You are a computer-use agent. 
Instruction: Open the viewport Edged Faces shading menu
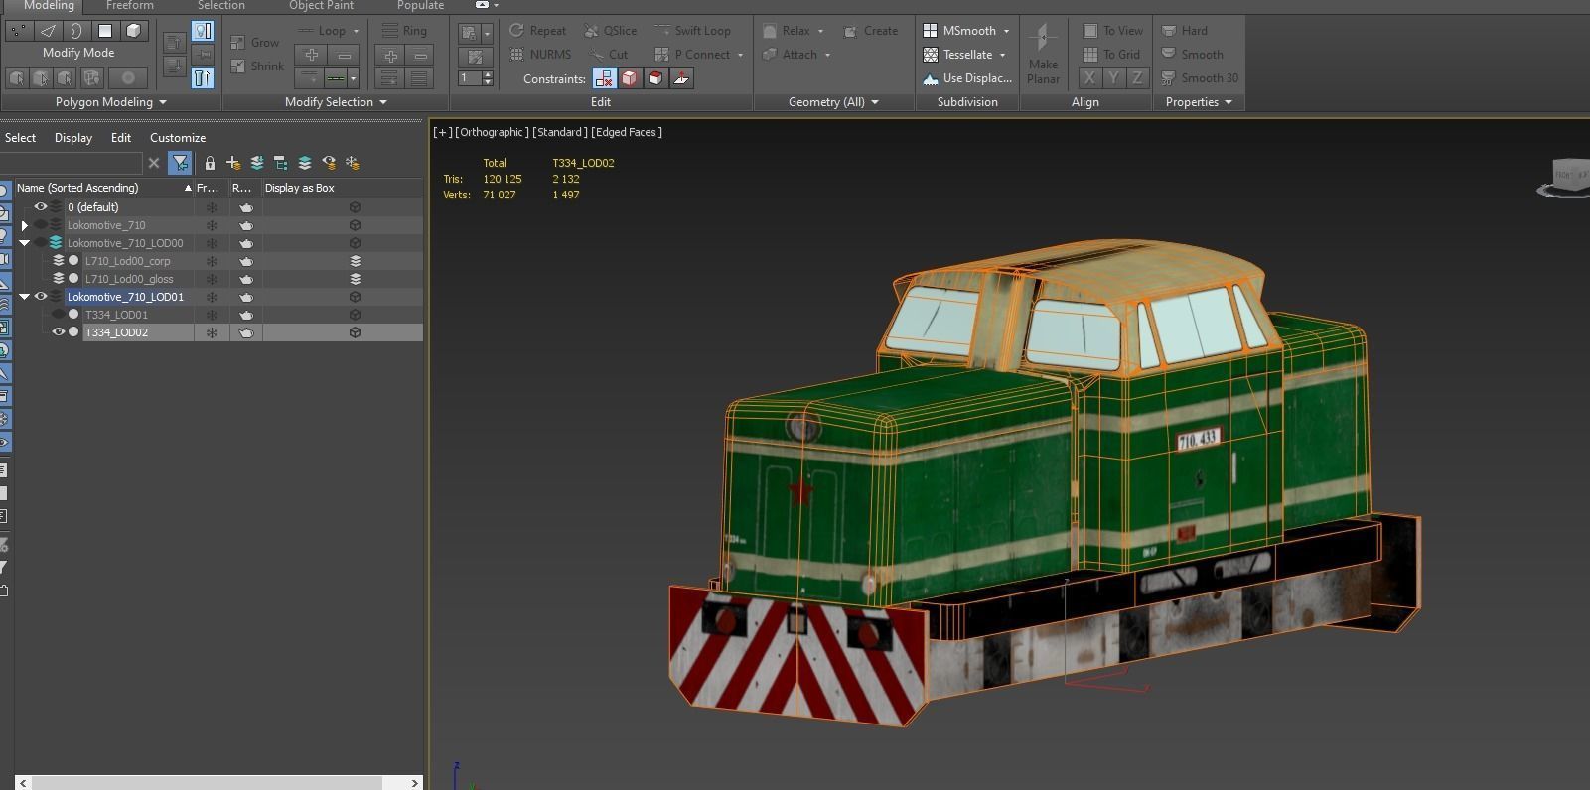pos(626,132)
